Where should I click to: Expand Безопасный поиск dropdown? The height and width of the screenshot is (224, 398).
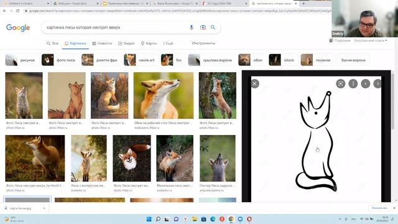click(x=371, y=40)
